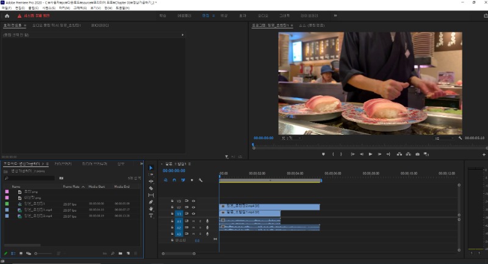Image resolution: width=488 pixels, height=264 pixels.
Task: Go to In point in program monitor
Action: [x=353, y=154]
